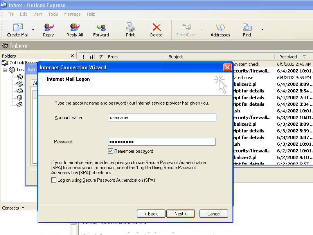Select the 'ecurity/firewall...' message from 6/2/2002 10:01
The image size is (313, 235).
click(273, 151)
